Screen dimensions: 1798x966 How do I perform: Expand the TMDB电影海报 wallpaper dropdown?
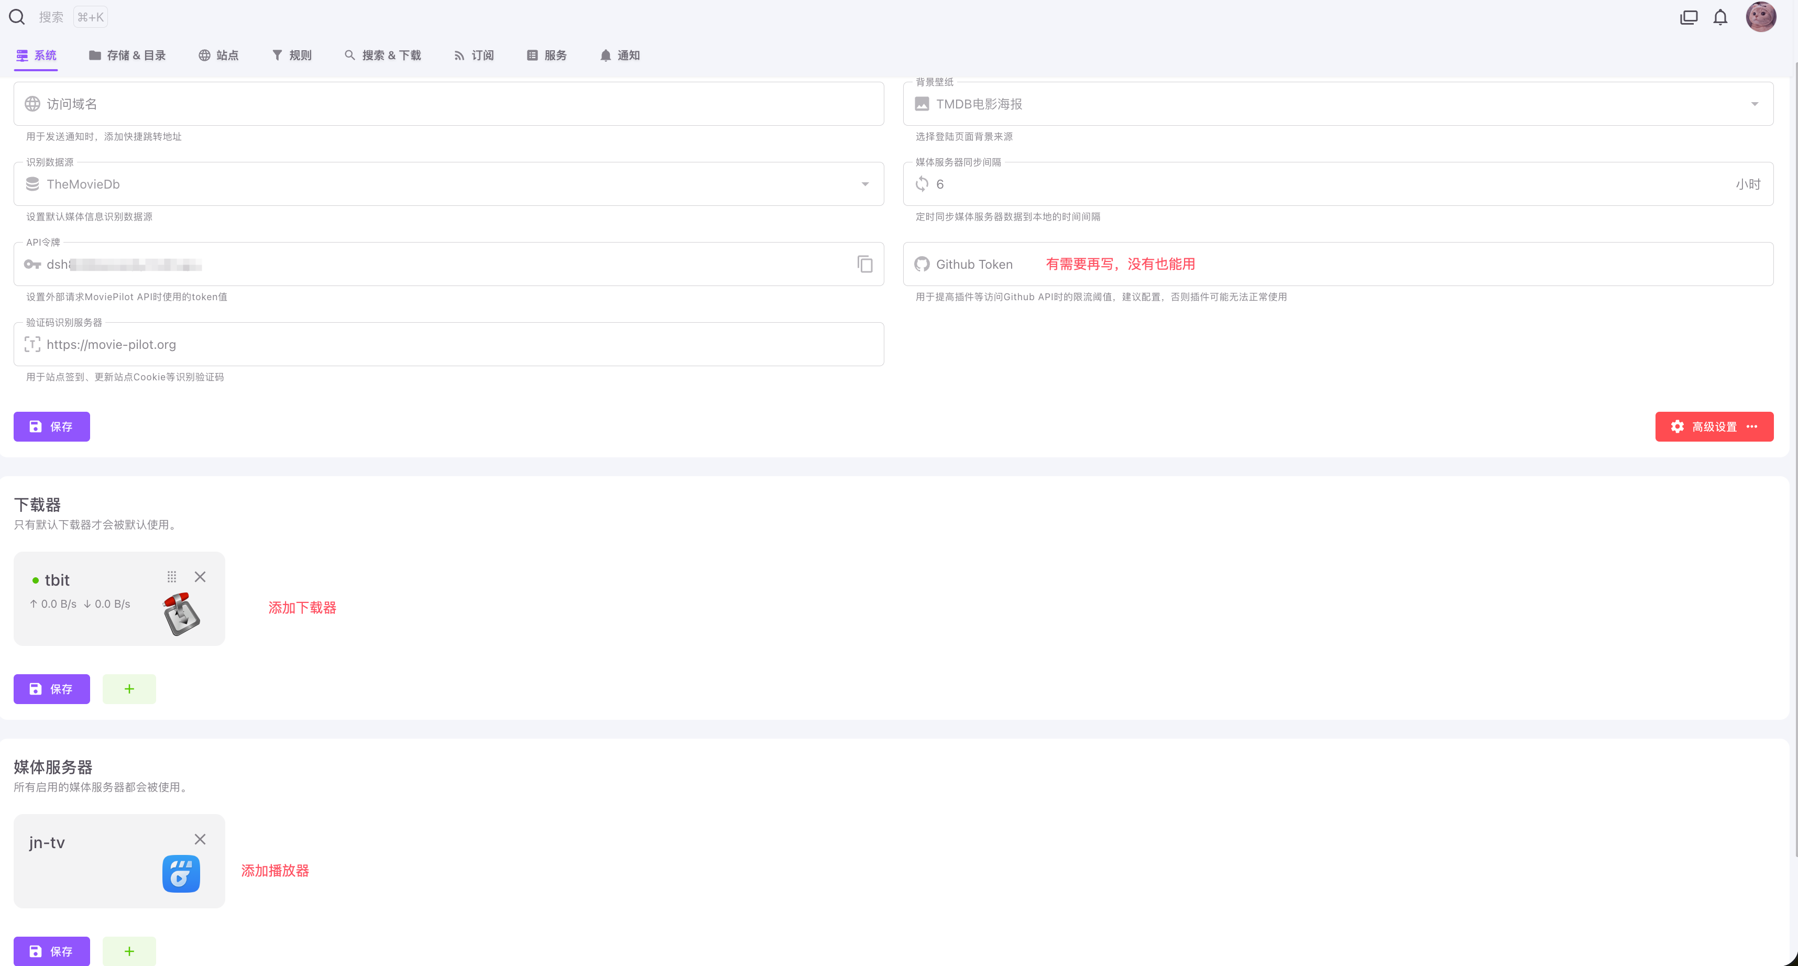[x=1754, y=104]
